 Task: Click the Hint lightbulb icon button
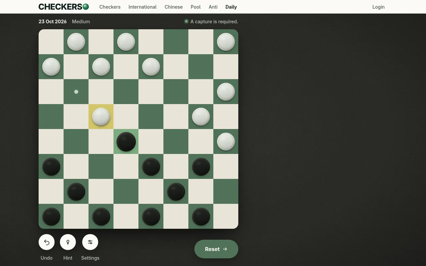click(x=68, y=242)
